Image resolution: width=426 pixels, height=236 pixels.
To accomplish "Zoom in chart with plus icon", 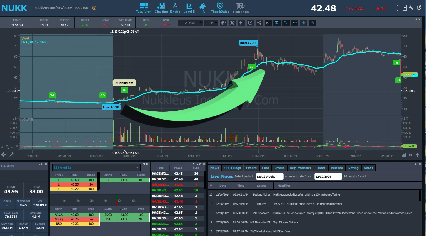I will (2, 147).
